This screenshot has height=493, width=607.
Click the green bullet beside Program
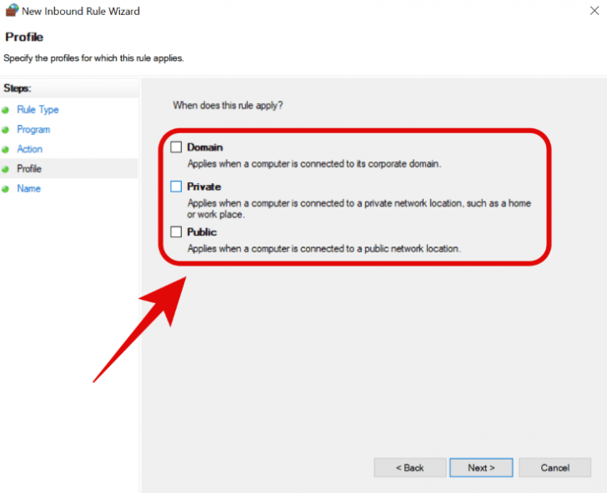(5, 130)
